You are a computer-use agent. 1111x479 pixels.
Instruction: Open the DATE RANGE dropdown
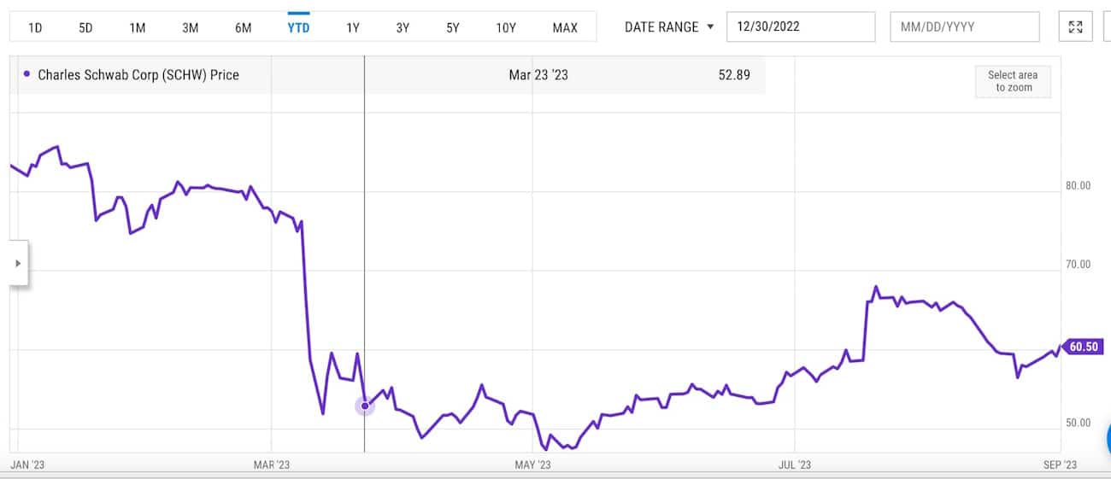tap(668, 27)
